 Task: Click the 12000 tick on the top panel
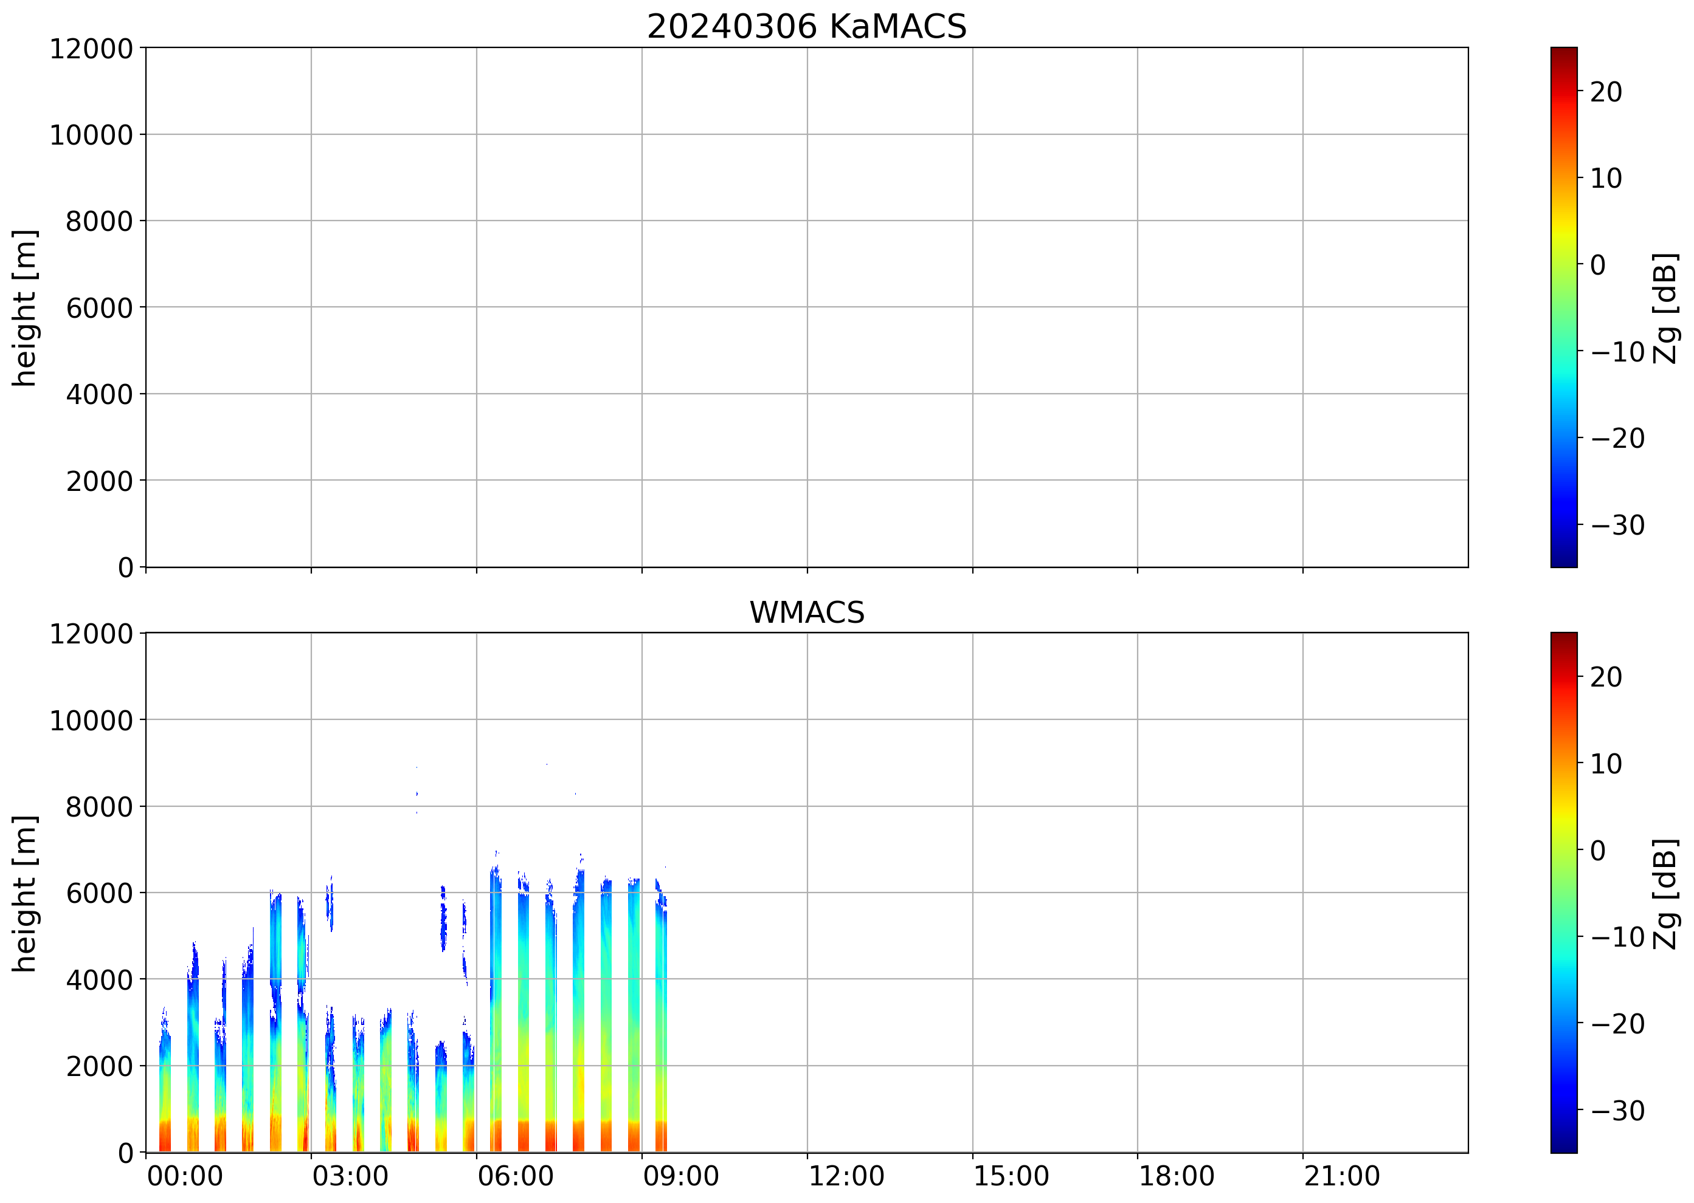(x=91, y=49)
